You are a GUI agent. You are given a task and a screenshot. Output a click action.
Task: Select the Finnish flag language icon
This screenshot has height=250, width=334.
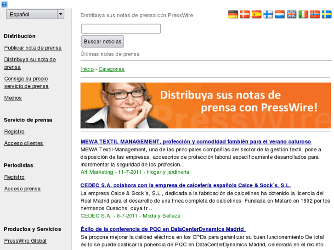[x=268, y=15]
